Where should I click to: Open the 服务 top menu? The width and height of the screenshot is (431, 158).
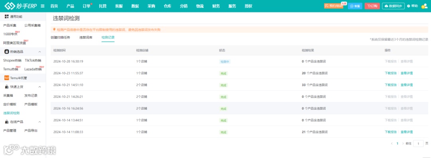tap(232, 6)
